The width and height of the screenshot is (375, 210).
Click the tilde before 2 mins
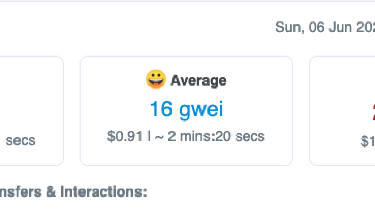point(159,137)
